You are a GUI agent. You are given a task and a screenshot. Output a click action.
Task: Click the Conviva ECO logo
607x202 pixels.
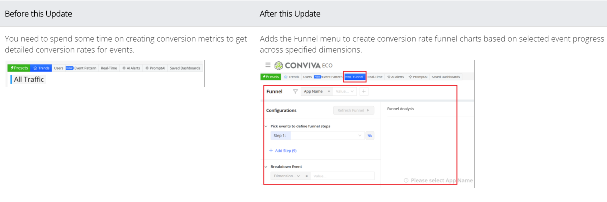[x=303, y=65]
